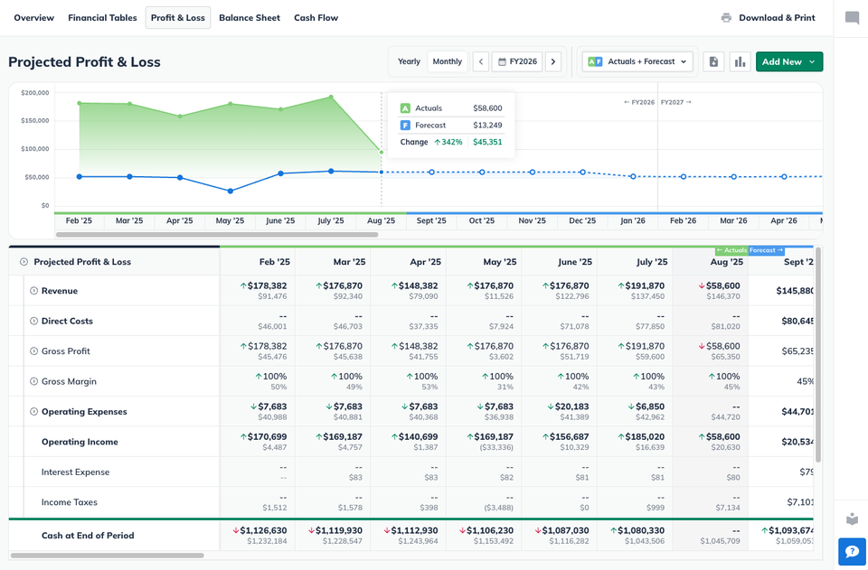Switch to the Balance Sheet tab
This screenshot has height=570, width=868.
[250, 18]
